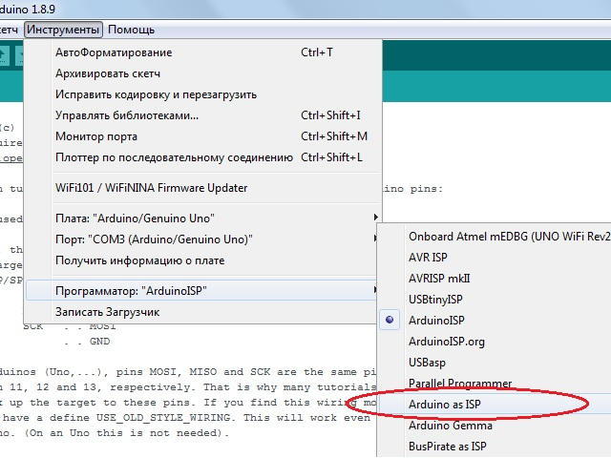
Task: Expand the Программатор: ArduinoISP submenu
Action: [203, 290]
